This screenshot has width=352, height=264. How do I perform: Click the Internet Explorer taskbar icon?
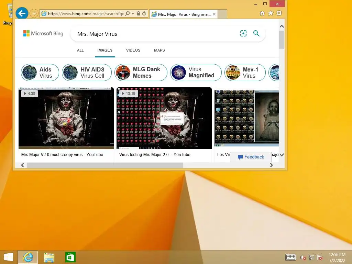(28, 257)
